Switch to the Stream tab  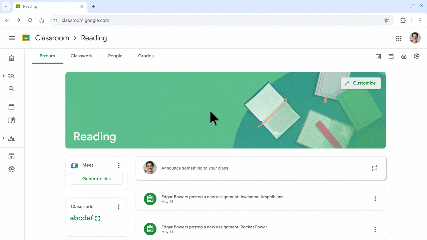tap(47, 56)
